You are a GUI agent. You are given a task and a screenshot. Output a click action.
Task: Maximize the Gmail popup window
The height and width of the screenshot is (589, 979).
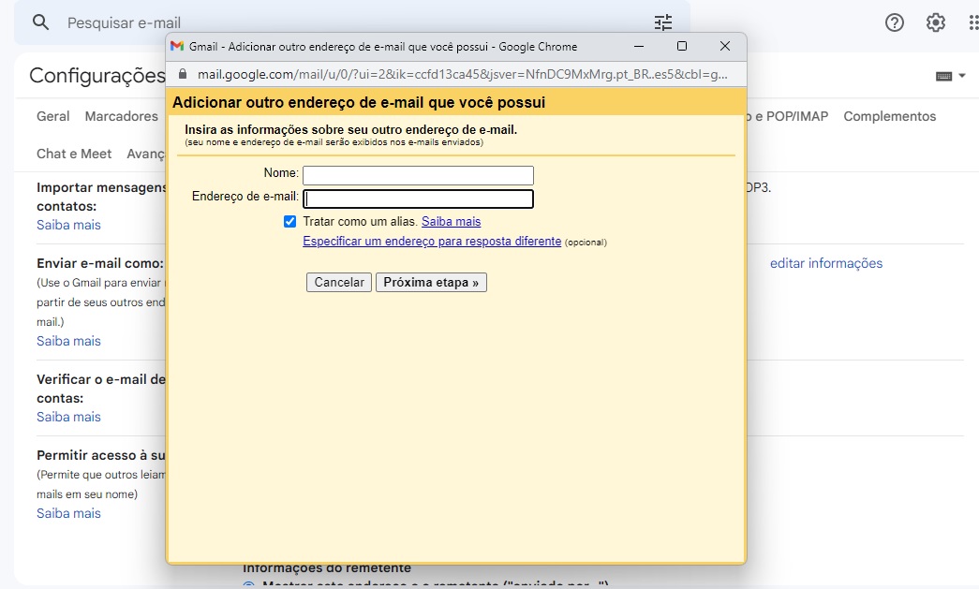(682, 46)
